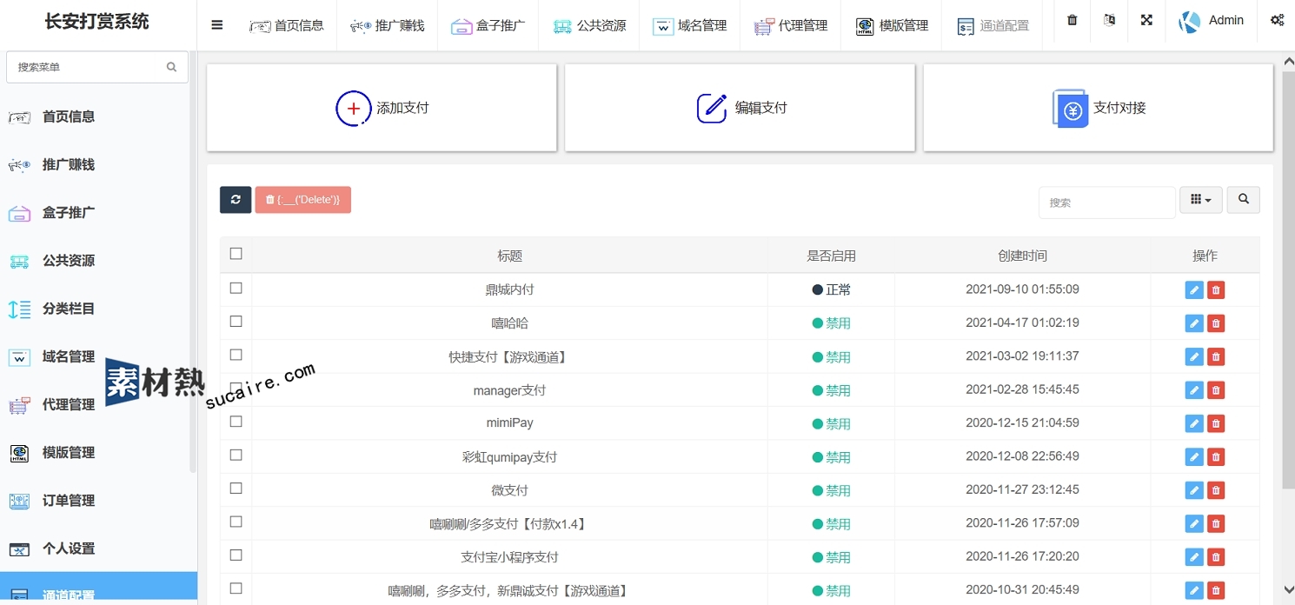Image resolution: width=1295 pixels, height=605 pixels.
Task: Open 代理管理 tab in top navigation
Action: coord(790,26)
